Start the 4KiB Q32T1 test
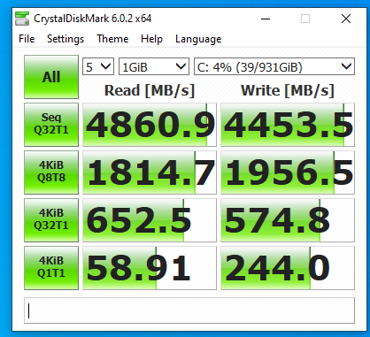The width and height of the screenshot is (370, 337). click(51, 220)
